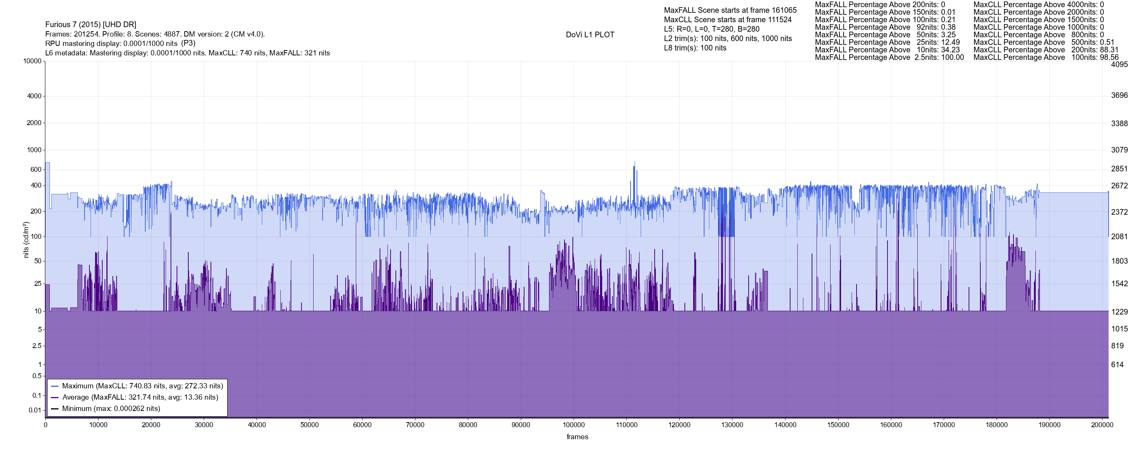Image resolution: width=1132 pixels, height=452 pixels.
Task: Select the Minimum legend entry text
Action: pyautogui.click(x=111, y=409)
